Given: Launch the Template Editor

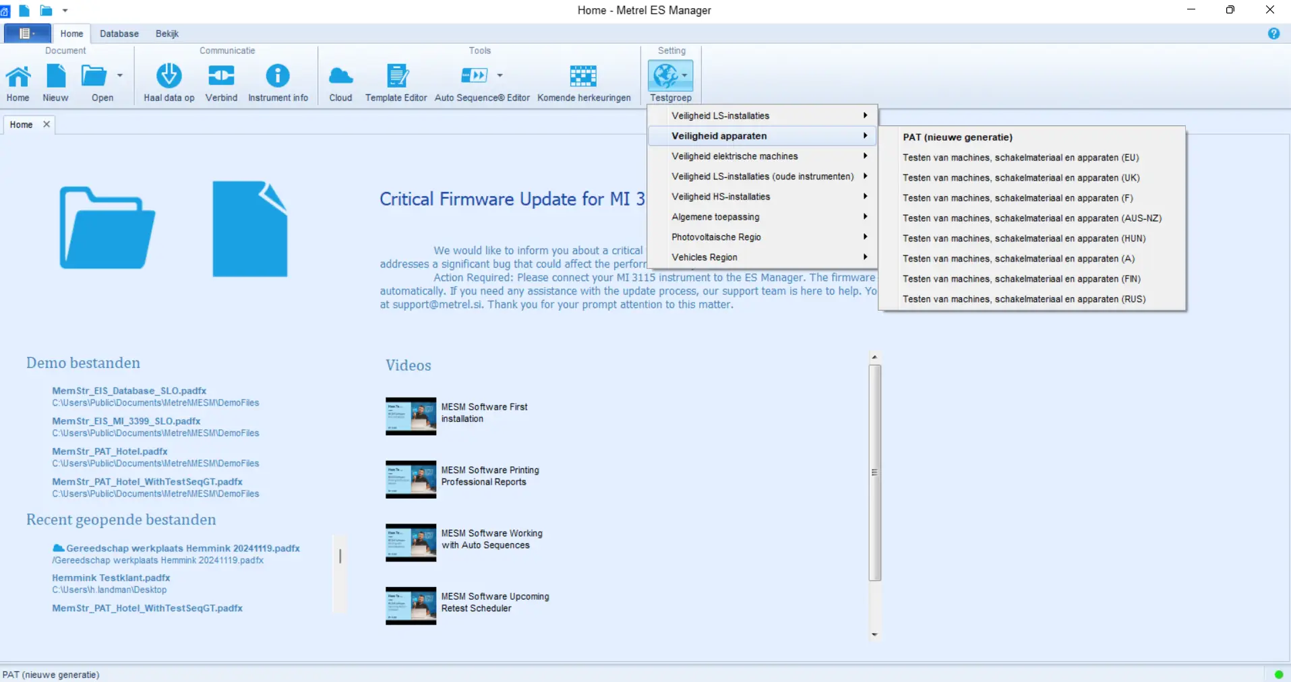Looking at the screenshot, I should coord(396,76).
